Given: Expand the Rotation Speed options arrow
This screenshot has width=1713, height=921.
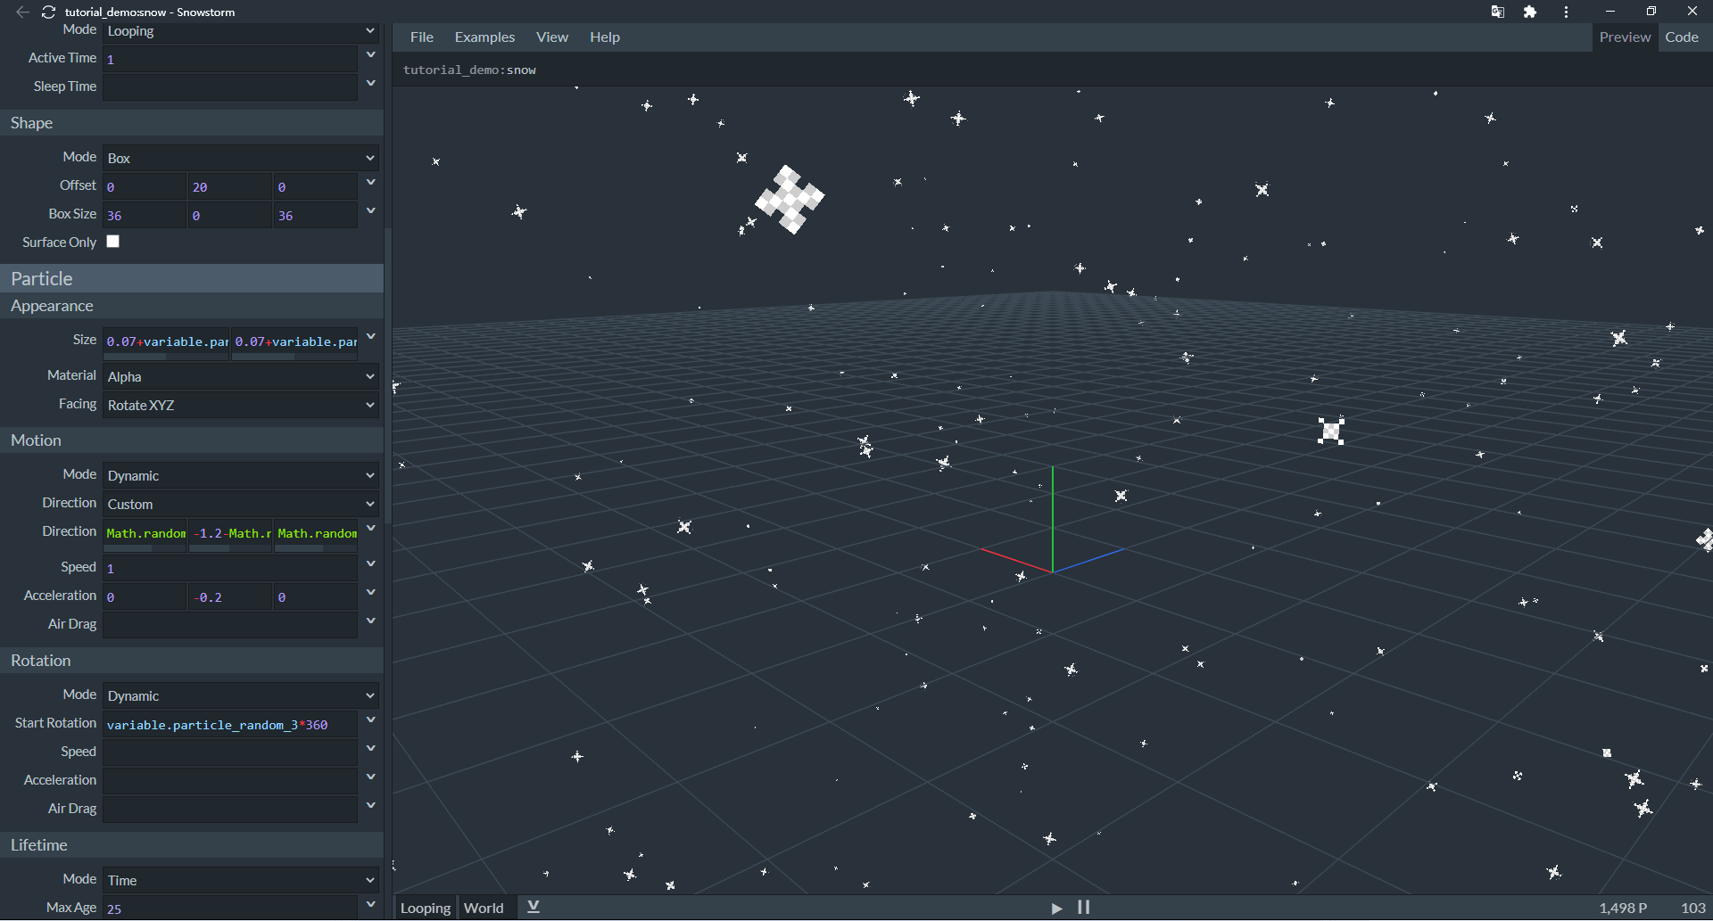Looking at the screenshot, I should (371, 749).
